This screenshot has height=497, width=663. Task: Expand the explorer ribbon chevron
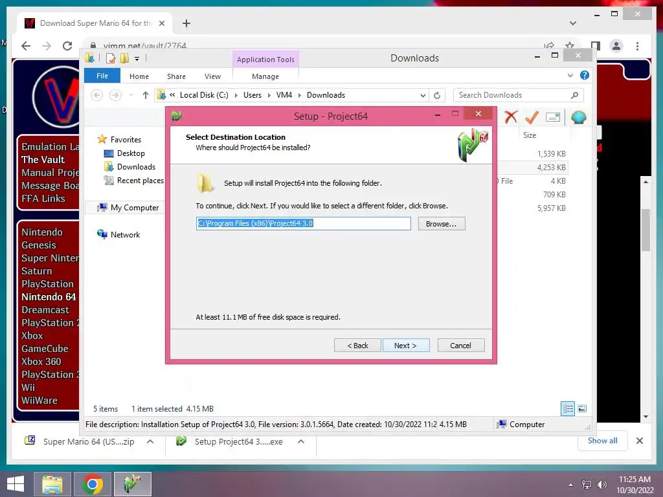570,75
